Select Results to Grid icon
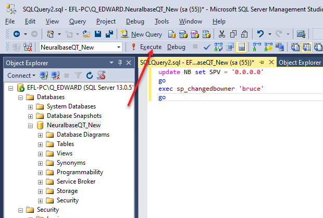Screen dimensions: 323x218 (307, 47)
